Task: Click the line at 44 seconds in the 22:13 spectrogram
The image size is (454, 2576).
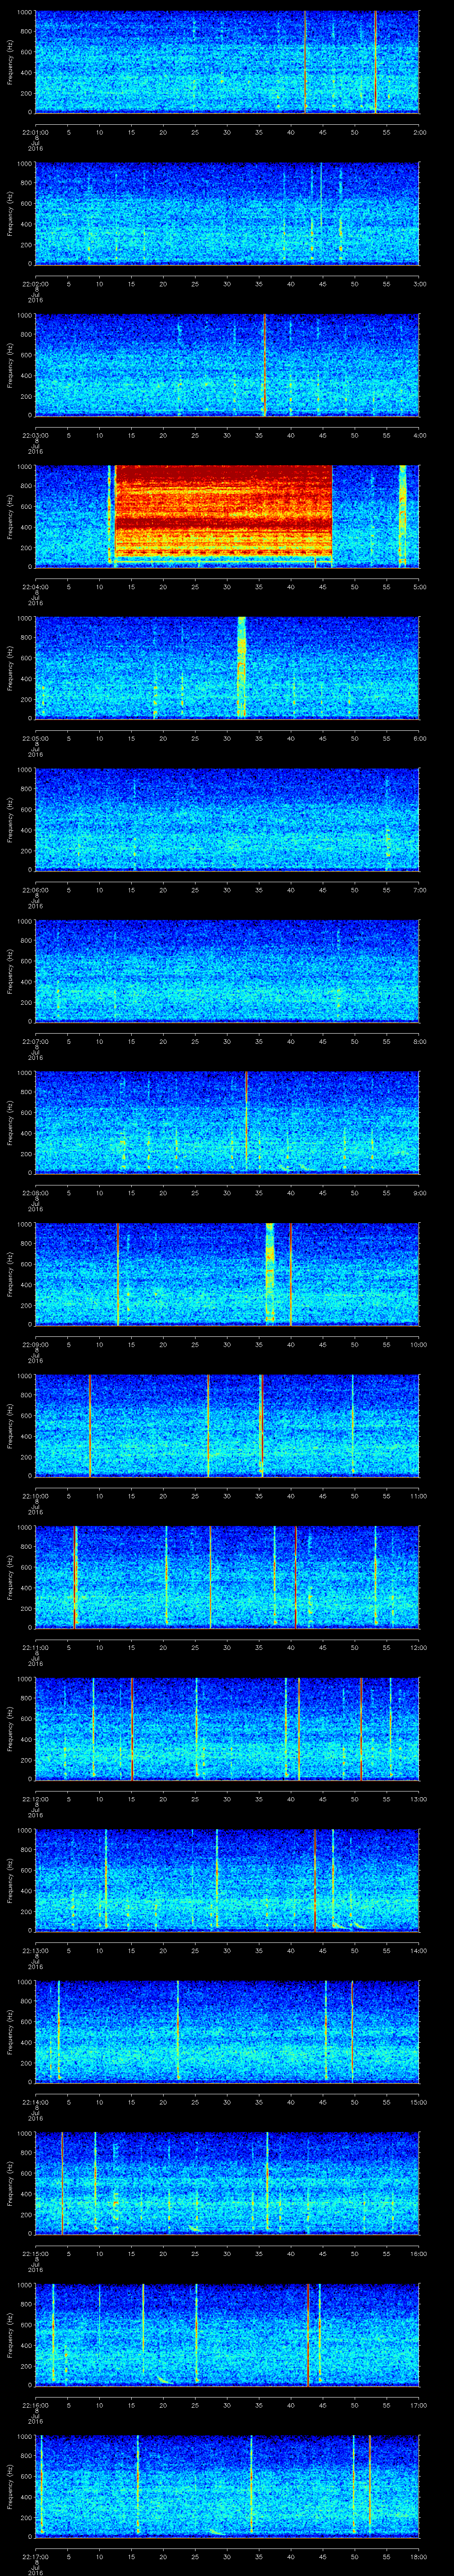Action: pos(315,1880)
